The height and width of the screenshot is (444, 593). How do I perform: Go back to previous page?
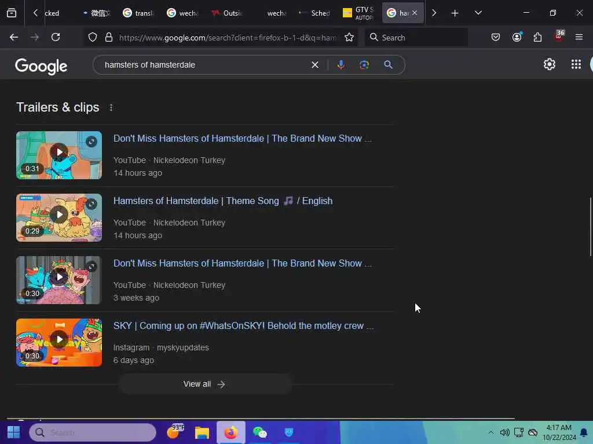click(14, 37)
